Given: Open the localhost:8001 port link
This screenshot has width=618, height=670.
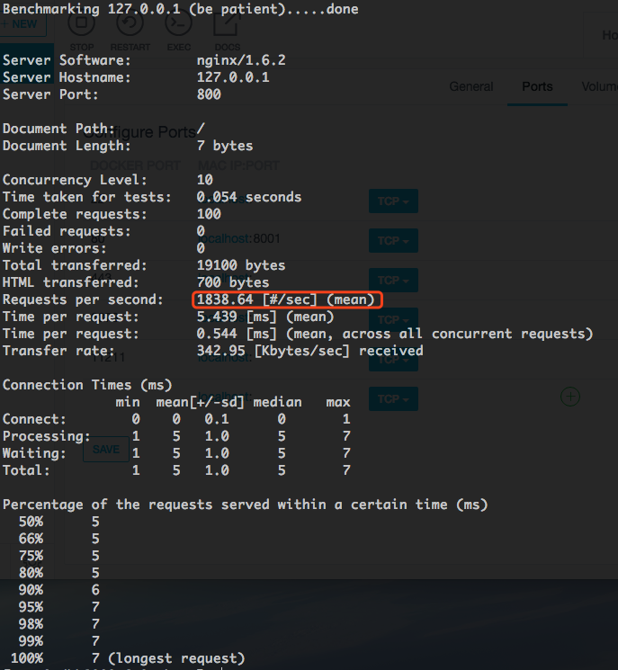Looking at the screenshot, I should pos(237,239).
